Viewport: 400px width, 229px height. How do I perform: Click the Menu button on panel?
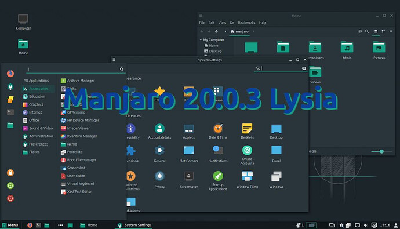[10, 225]
